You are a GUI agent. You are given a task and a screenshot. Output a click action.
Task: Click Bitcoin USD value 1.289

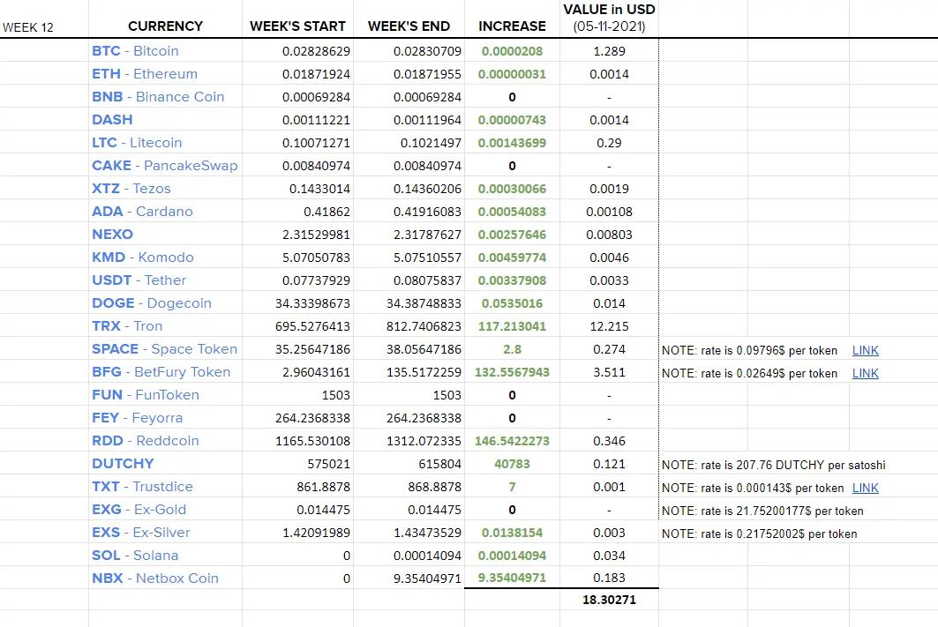coord(609,51)
